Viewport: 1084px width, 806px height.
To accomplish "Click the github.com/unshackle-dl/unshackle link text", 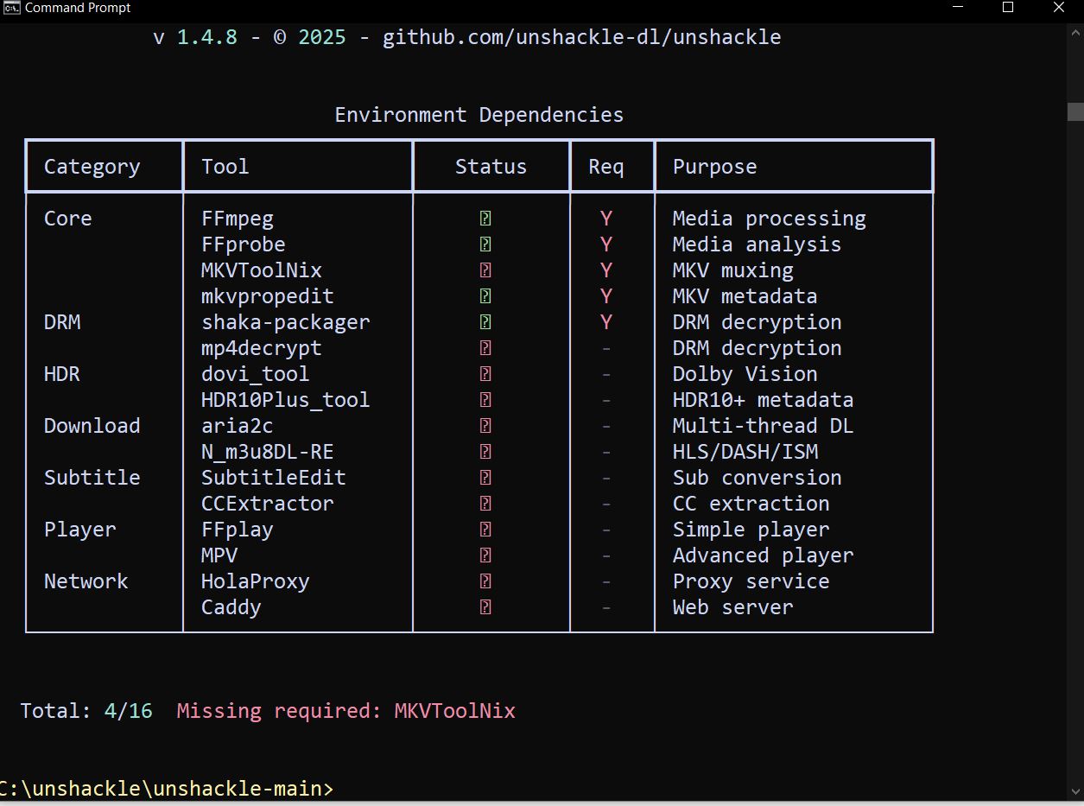I will pos(581,37).
